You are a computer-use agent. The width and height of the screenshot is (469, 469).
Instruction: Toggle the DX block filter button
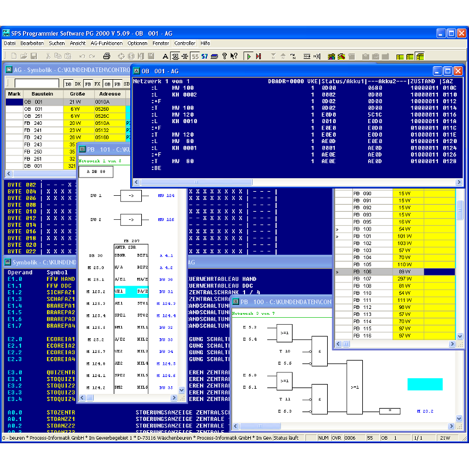(78, 84)
